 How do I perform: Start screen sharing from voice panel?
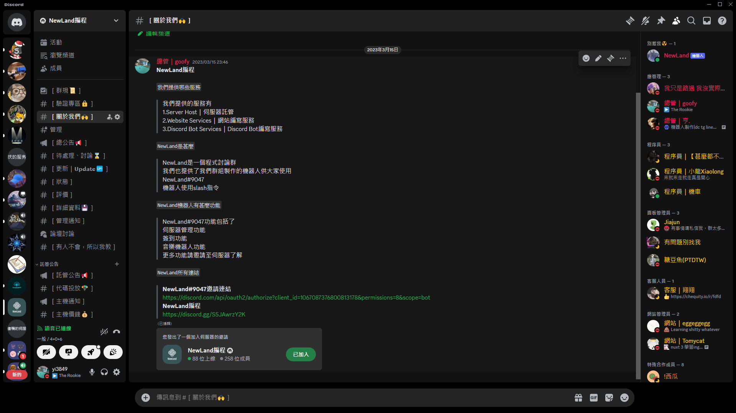click(x=69, y=352)
